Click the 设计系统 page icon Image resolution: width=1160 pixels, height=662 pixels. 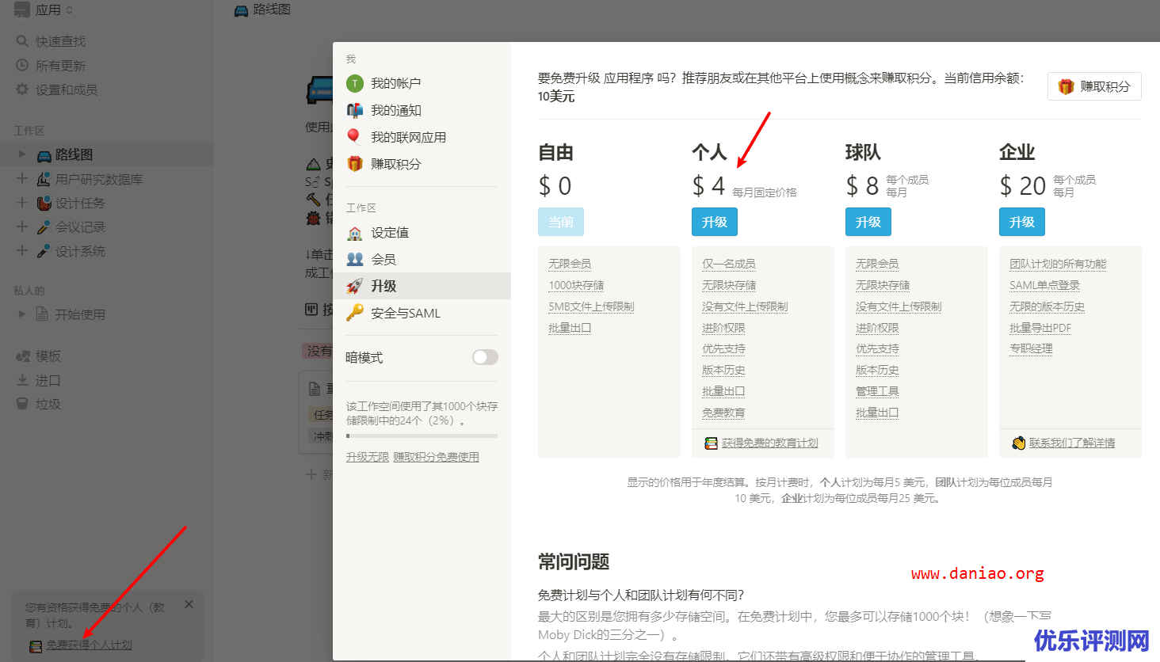pos(44,251)
